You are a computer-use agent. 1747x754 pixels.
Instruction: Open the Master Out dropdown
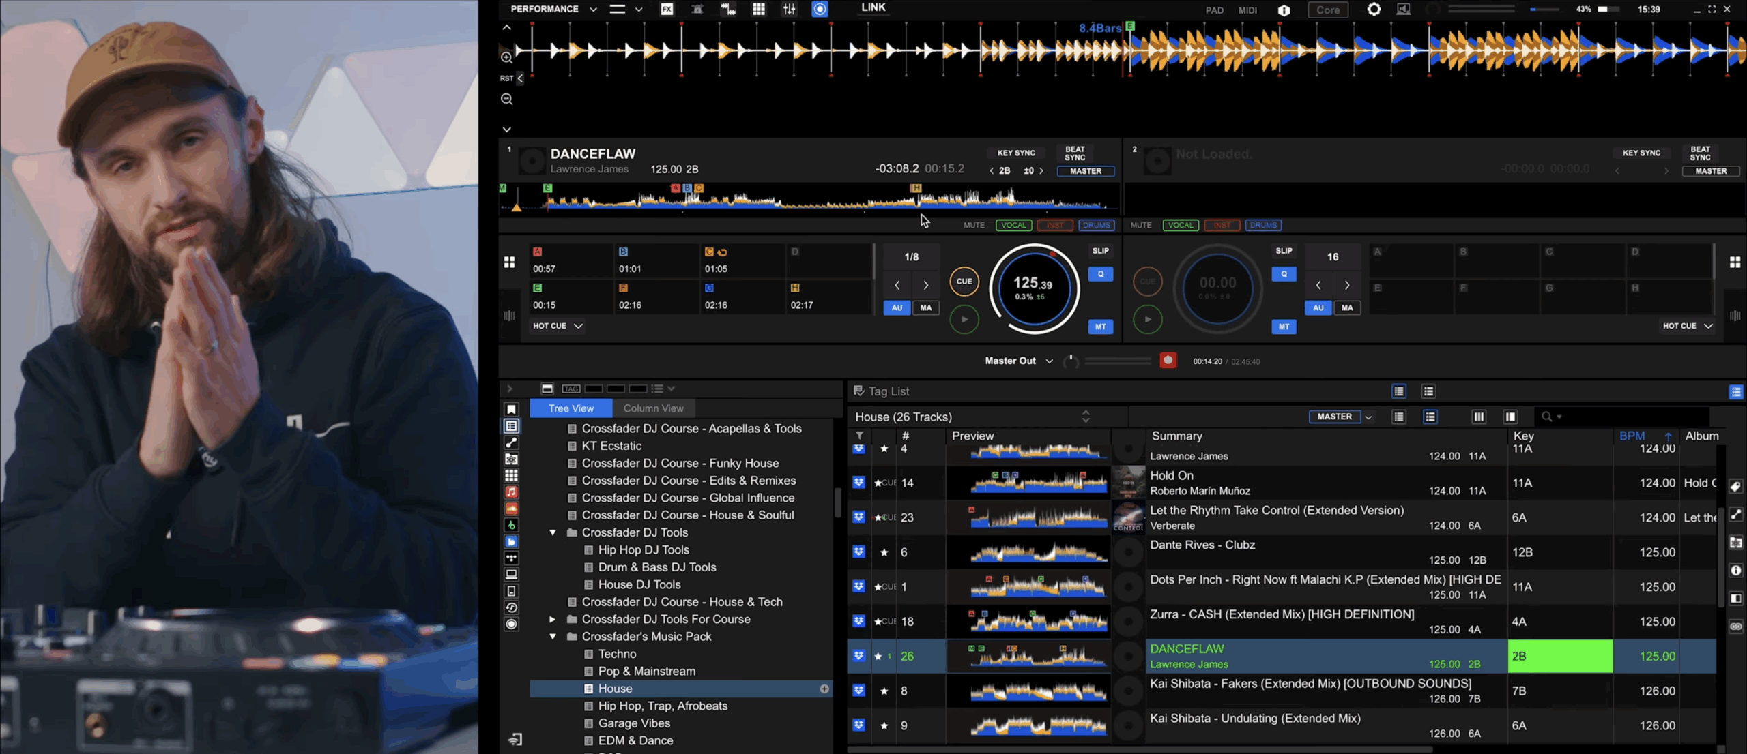(x=1049, y=361)
